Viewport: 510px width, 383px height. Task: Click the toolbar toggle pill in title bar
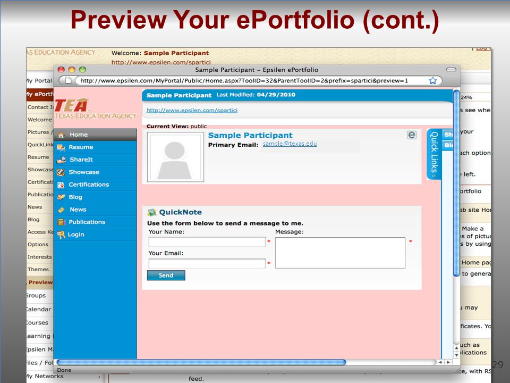click(451, 69)
